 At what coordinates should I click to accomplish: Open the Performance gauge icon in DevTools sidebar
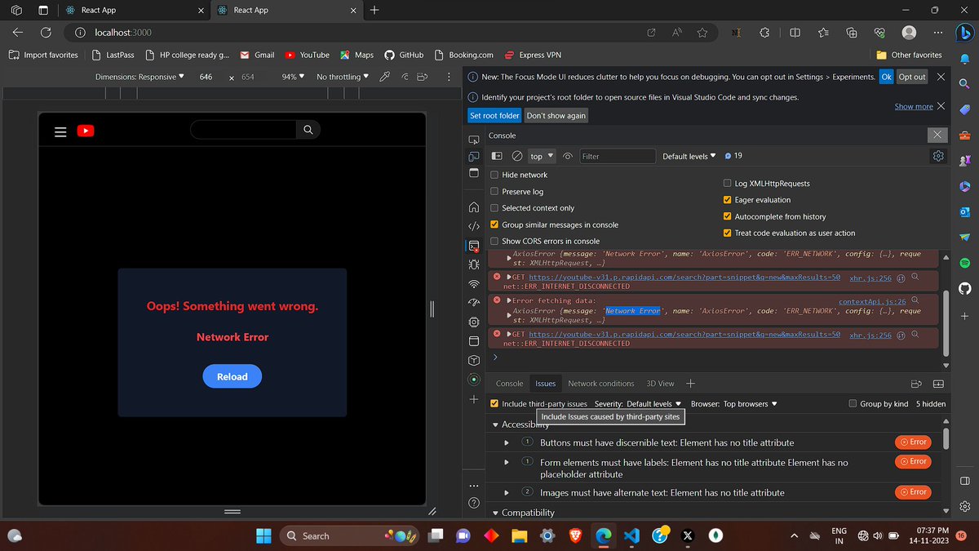[474, 303]
